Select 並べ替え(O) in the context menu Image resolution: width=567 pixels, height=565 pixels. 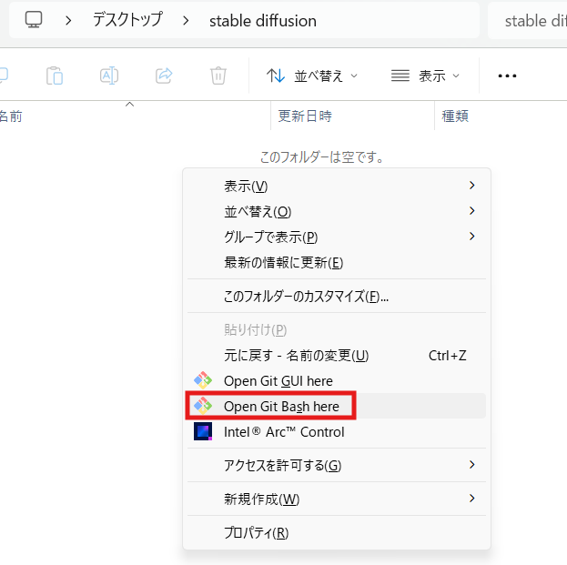click(337, 211)
